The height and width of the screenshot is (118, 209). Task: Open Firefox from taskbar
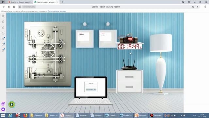point(25,115)
